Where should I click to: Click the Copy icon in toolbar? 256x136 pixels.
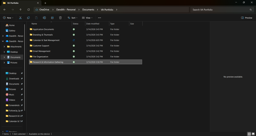point(29,18)
